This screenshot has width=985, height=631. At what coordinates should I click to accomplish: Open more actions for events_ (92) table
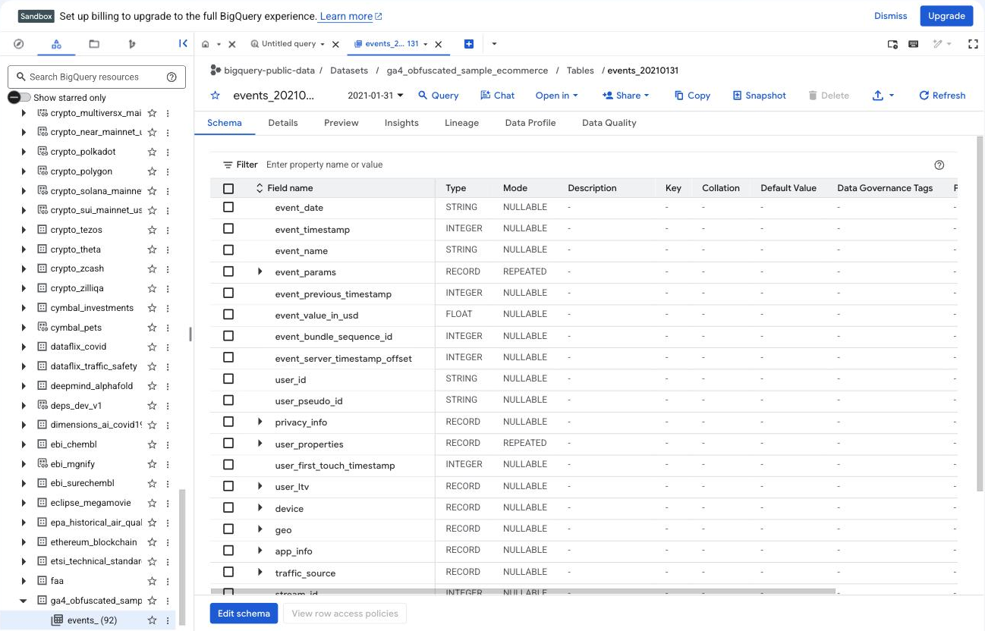pyautogui.click(x=168, y=620)
